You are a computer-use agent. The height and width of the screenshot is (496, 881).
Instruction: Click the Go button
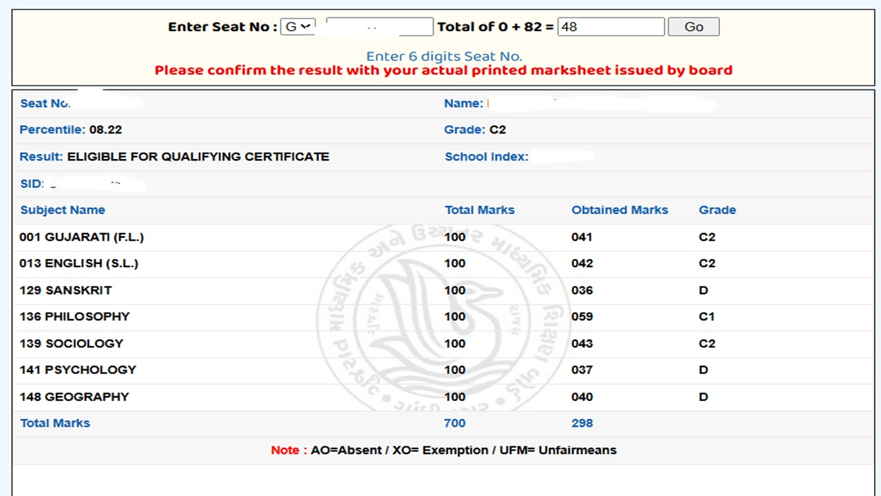click(x=693, y=26)
